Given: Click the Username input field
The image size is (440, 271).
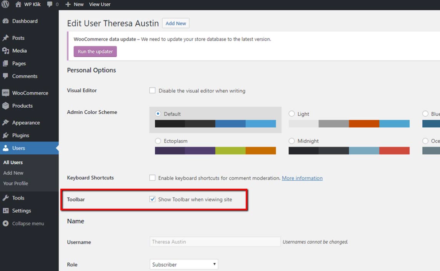Looking at the screenshot, I should (x=215, y=242).
